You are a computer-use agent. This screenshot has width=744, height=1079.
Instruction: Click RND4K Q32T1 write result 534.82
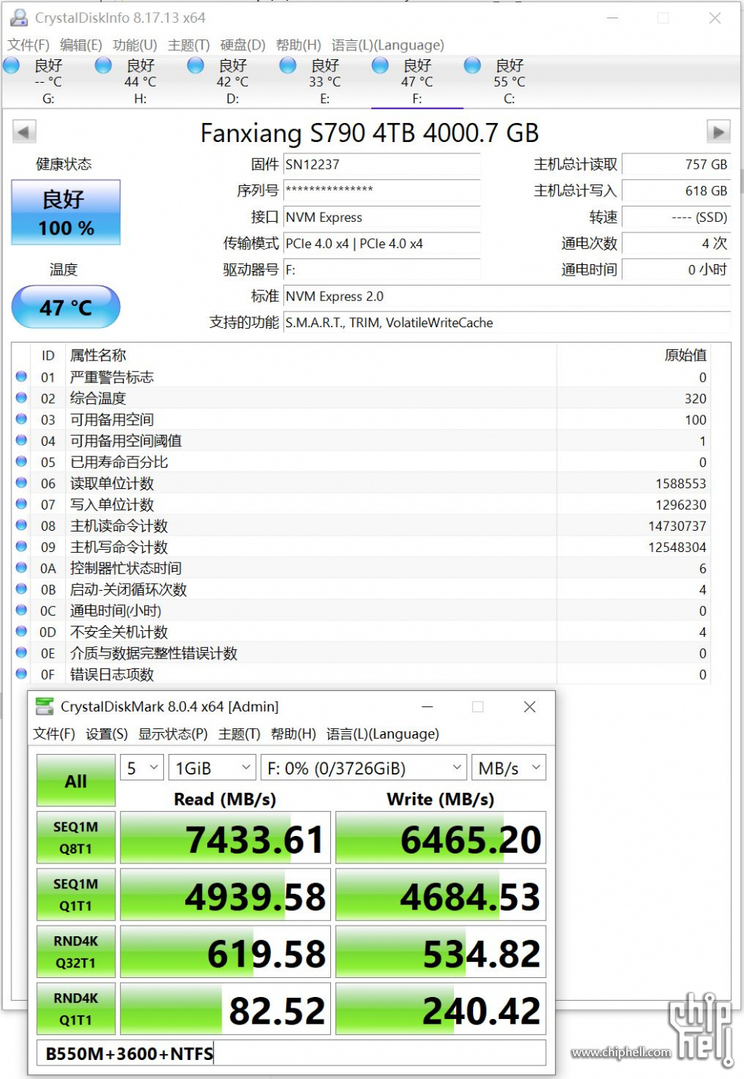(441, 952)
